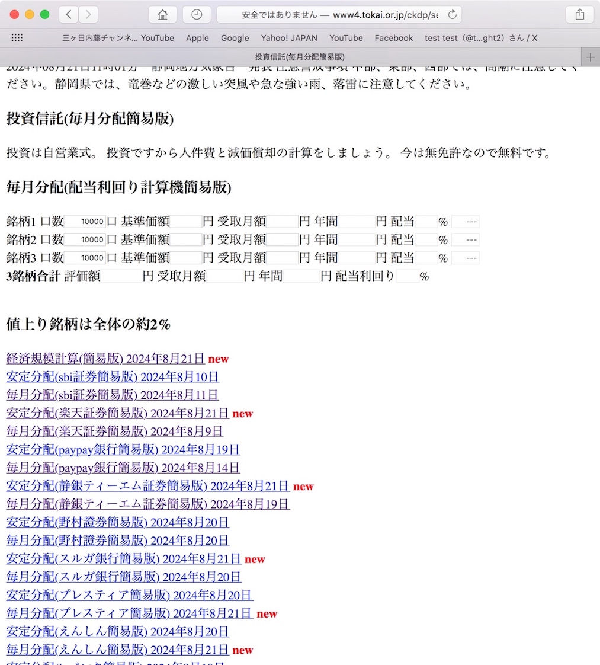Open 毎月分配(スルガ銀行簡易版) 2024年8月20日 link
The height and width of the screenshot is (665, 600).
pos(124,578)
